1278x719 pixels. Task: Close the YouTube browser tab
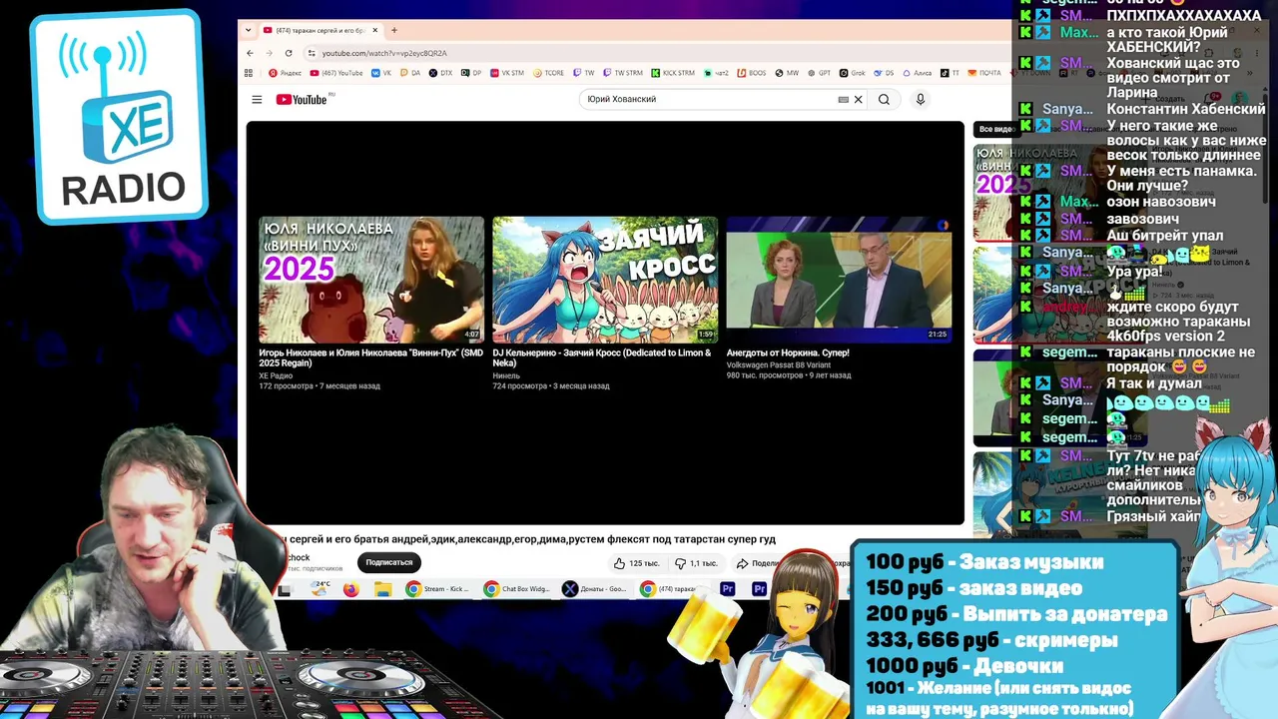coord(375,30)
